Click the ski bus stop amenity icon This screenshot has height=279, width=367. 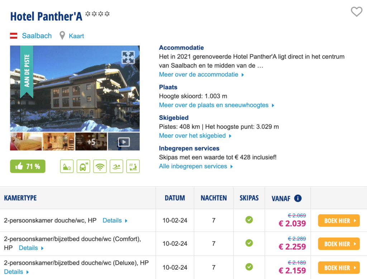83,166
